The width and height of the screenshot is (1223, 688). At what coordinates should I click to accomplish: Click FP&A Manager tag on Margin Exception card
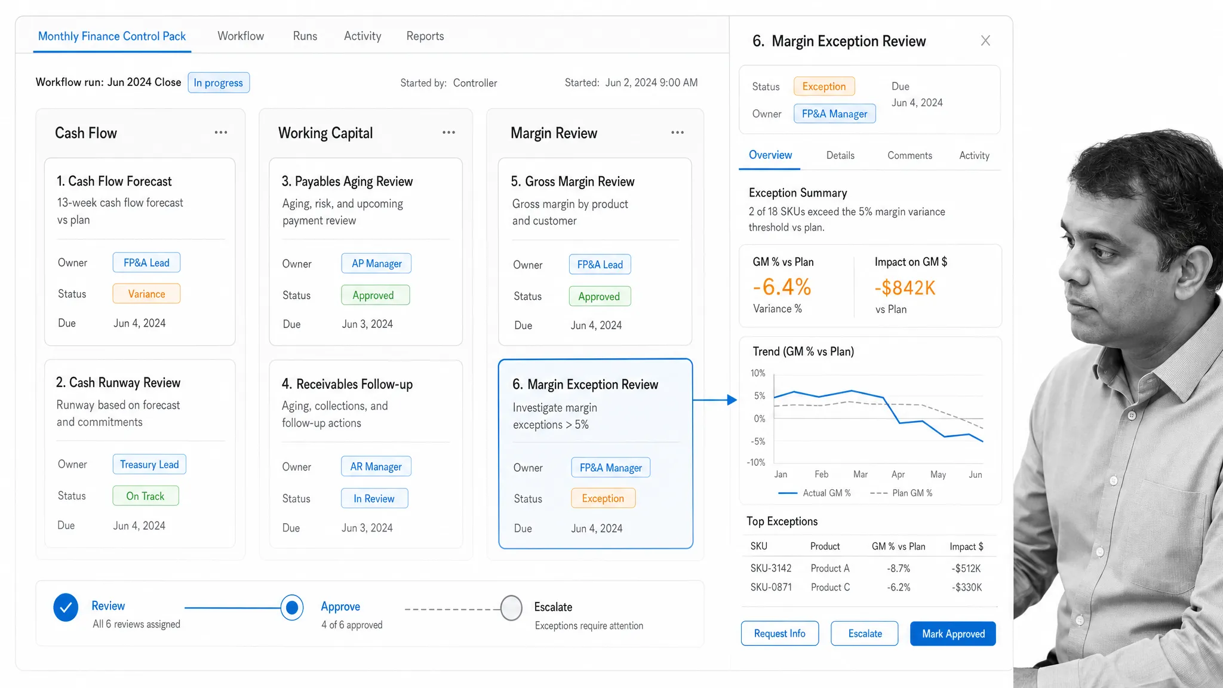click(611, 468)
